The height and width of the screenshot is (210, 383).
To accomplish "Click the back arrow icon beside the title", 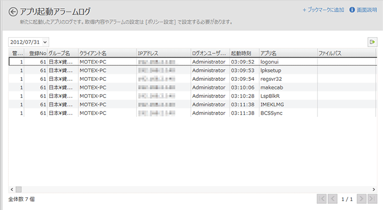I will [13, 12].
